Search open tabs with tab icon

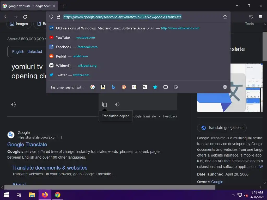[166, 87]
